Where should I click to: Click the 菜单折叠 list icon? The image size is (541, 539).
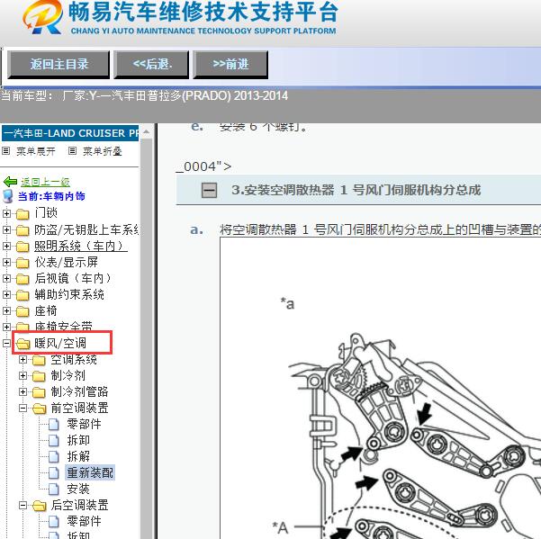click(72, 150)
